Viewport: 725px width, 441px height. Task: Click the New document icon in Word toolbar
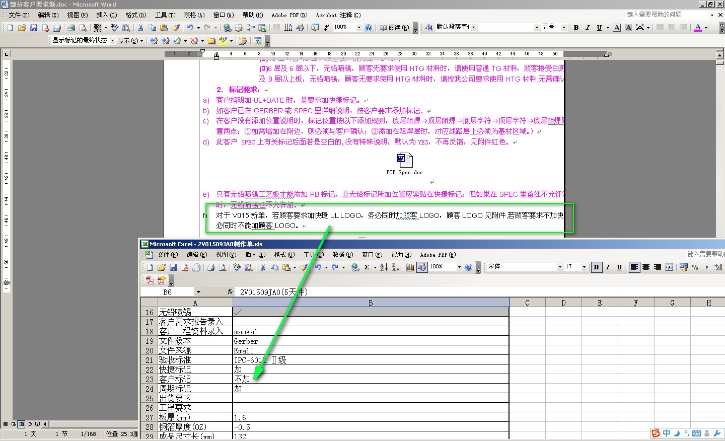coord(10,28)
